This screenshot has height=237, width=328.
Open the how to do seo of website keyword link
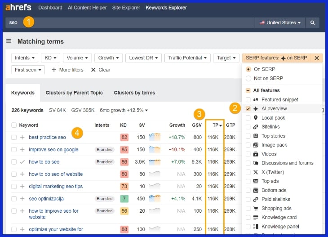coord(56,174)
